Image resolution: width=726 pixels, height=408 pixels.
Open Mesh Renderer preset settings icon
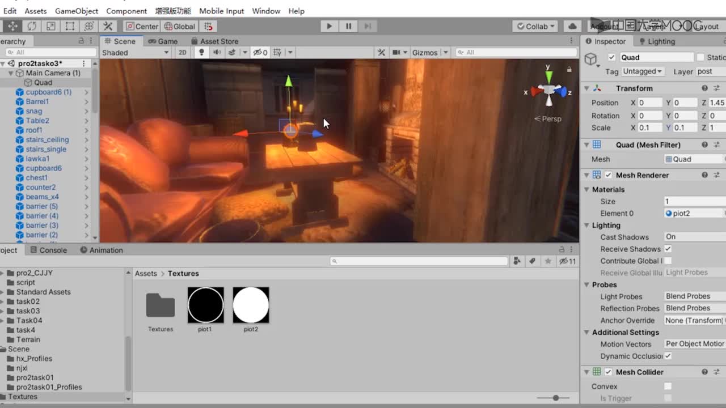click(x=716, y=175)
